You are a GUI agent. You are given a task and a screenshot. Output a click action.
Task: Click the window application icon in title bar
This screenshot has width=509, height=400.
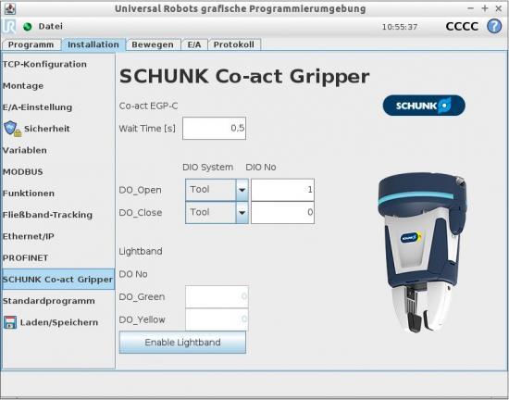[10, 8]
